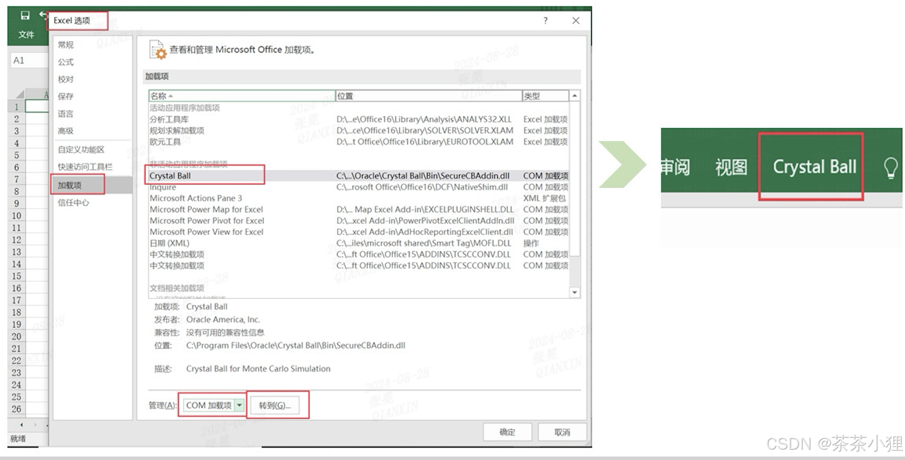The width and height of the screenshot is (905, 460).
Task: Select 保存 in options sidebar
Action: coord(66,96)
